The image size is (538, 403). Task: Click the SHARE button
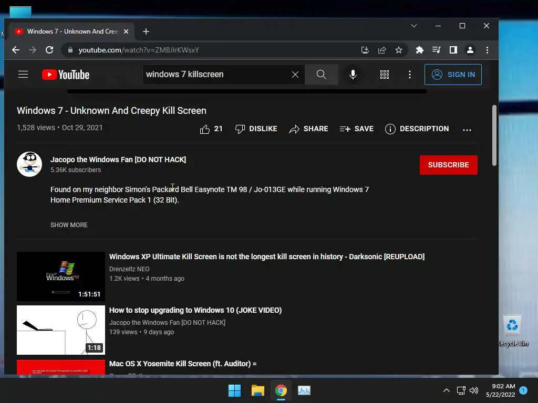coord(308,129)
